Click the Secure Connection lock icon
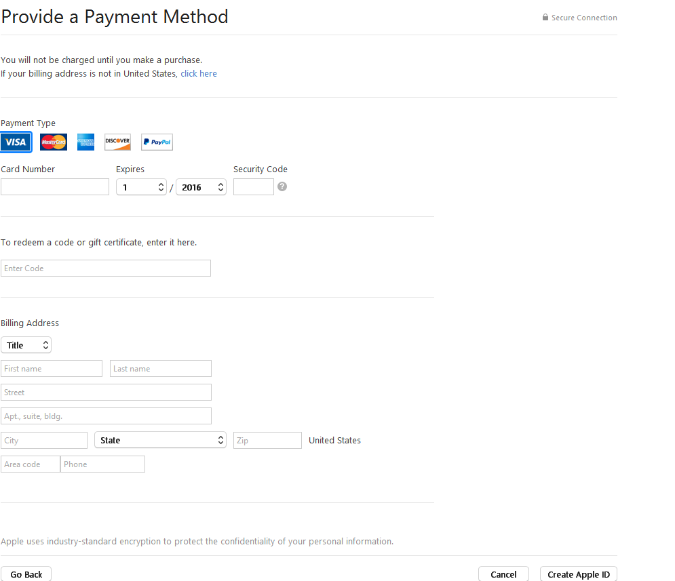This screenshot has width=675, height=581. [x=545, y=17]
